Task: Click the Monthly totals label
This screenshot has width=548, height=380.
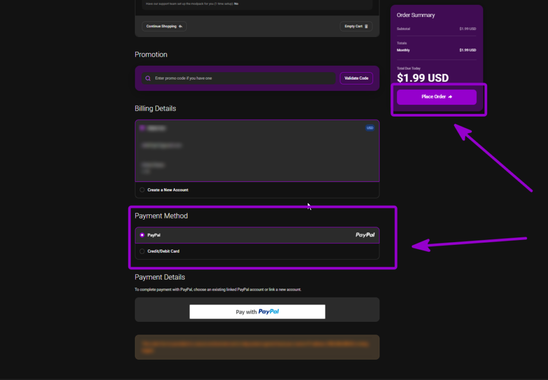Action: tap(403, 50)
